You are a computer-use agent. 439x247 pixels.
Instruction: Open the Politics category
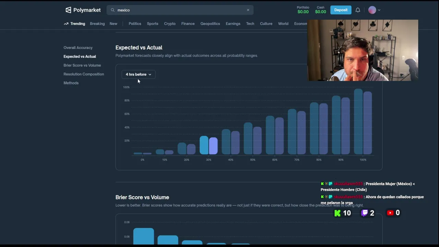click(x=135, y=24)
